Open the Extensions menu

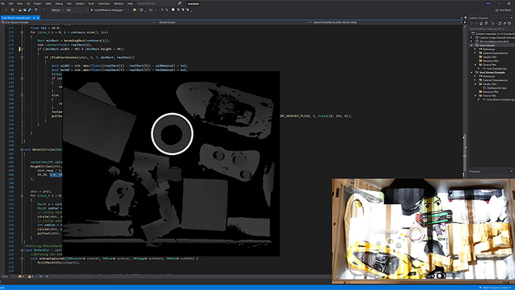(x=104, y=4)
